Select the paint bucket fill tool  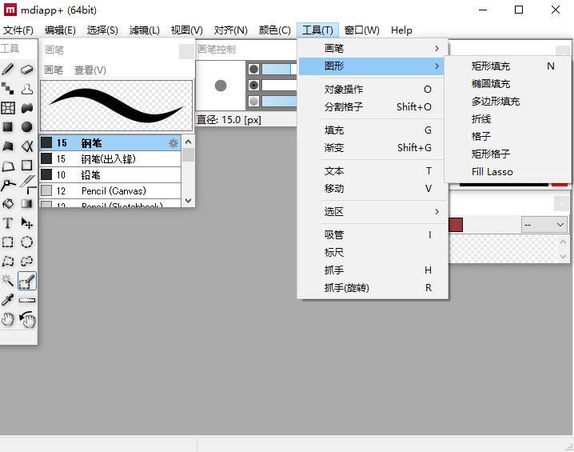point(8,204)
